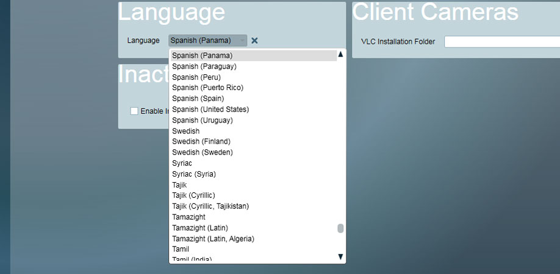
Task: Select Spanish (Panama) from the list
Action: (202, 55)
